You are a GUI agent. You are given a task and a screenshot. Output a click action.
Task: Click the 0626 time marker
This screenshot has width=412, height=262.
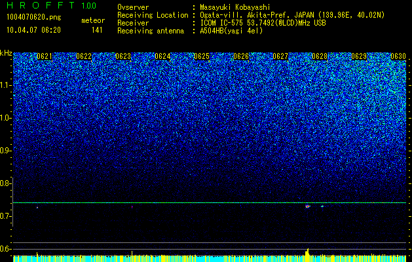pos(241,56)
